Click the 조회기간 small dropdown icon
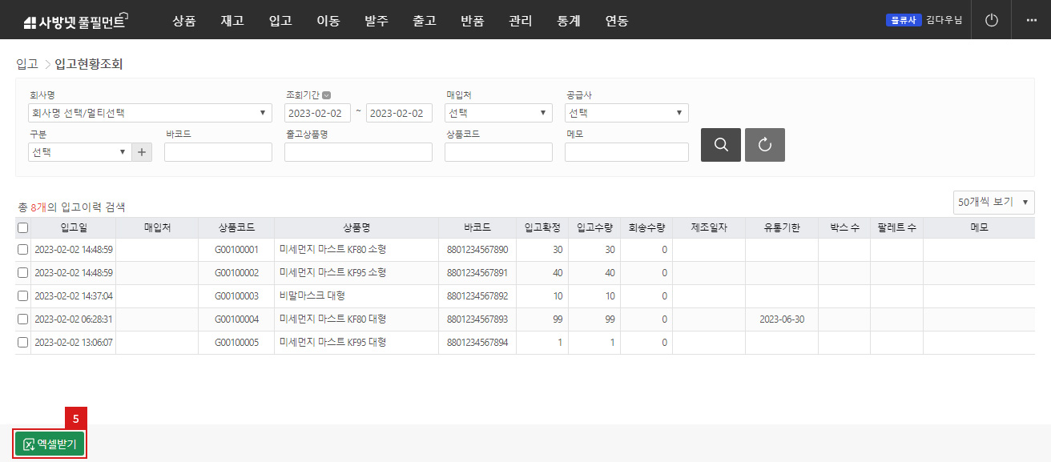This screenshot has width=1051, height=462. (327, 94)
